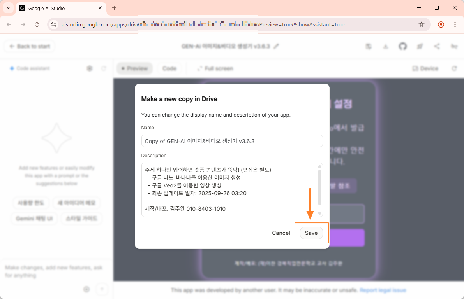
Task: Open the Chrome profile icon
Action: [x=441, y=24]
